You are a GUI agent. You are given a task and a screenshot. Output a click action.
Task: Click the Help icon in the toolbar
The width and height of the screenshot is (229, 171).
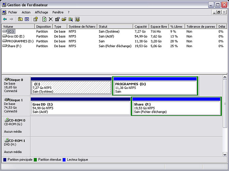tap(35, 19)
